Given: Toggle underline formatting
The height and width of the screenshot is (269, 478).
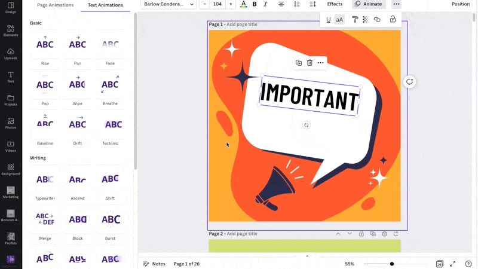Looking at the screenshot, I should 328,20.
